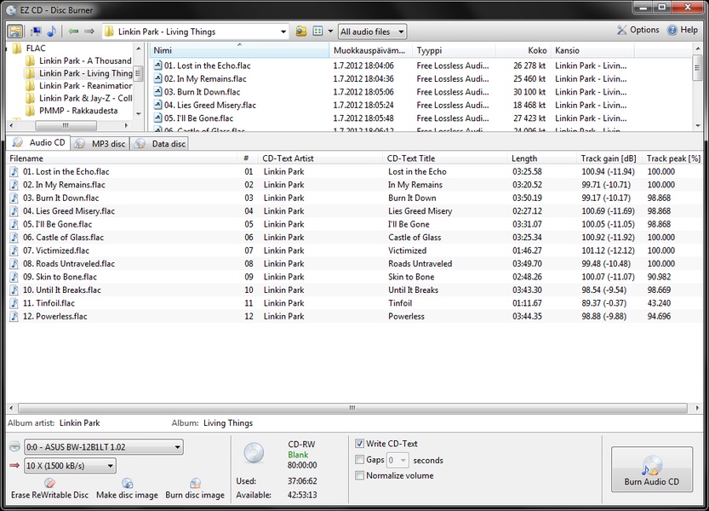
Task: Open the 10 X burn speed dropdown
Action: [x=70, y=466]
